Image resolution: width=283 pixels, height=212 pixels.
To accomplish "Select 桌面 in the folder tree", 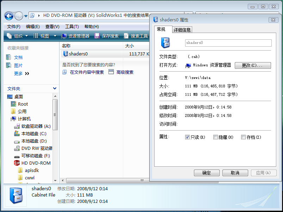I will (18, 97).
